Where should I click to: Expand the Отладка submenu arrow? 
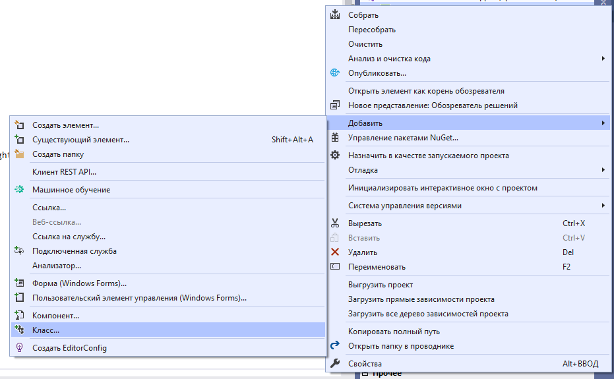[x=603, y=170]
